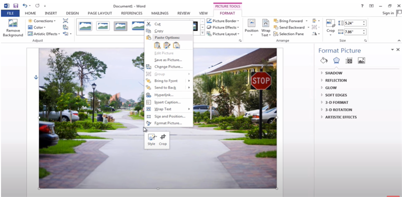
Task: Open Fill & Line tab in Format Picture
Action: 324,61
